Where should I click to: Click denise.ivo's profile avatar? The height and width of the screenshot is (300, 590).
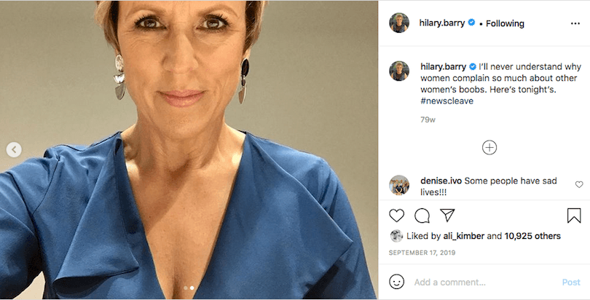click(x=399, y=185)
